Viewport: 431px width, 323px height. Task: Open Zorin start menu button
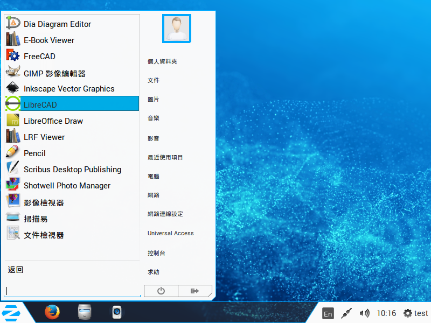pos(11,313)
